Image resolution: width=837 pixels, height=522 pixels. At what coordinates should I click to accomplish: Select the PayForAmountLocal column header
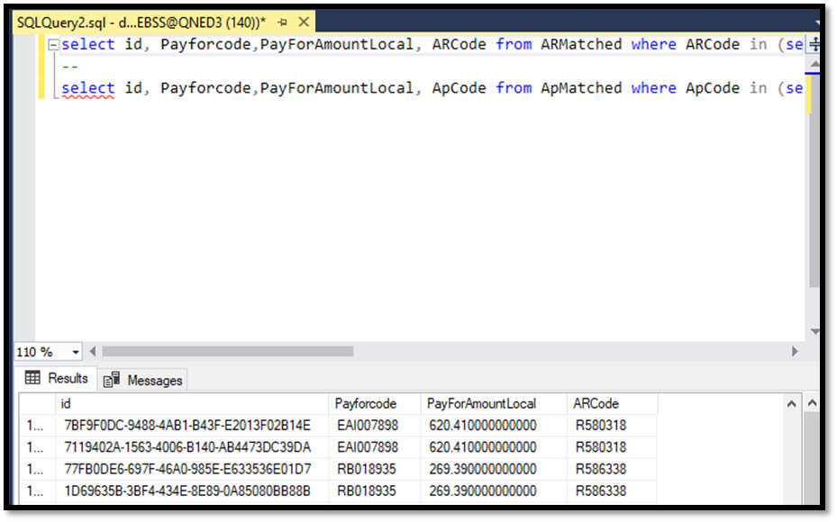pos(494,403)
